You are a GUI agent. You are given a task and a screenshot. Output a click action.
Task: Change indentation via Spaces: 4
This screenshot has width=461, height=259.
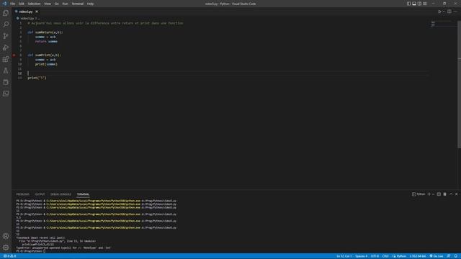[x=361, y=256]
